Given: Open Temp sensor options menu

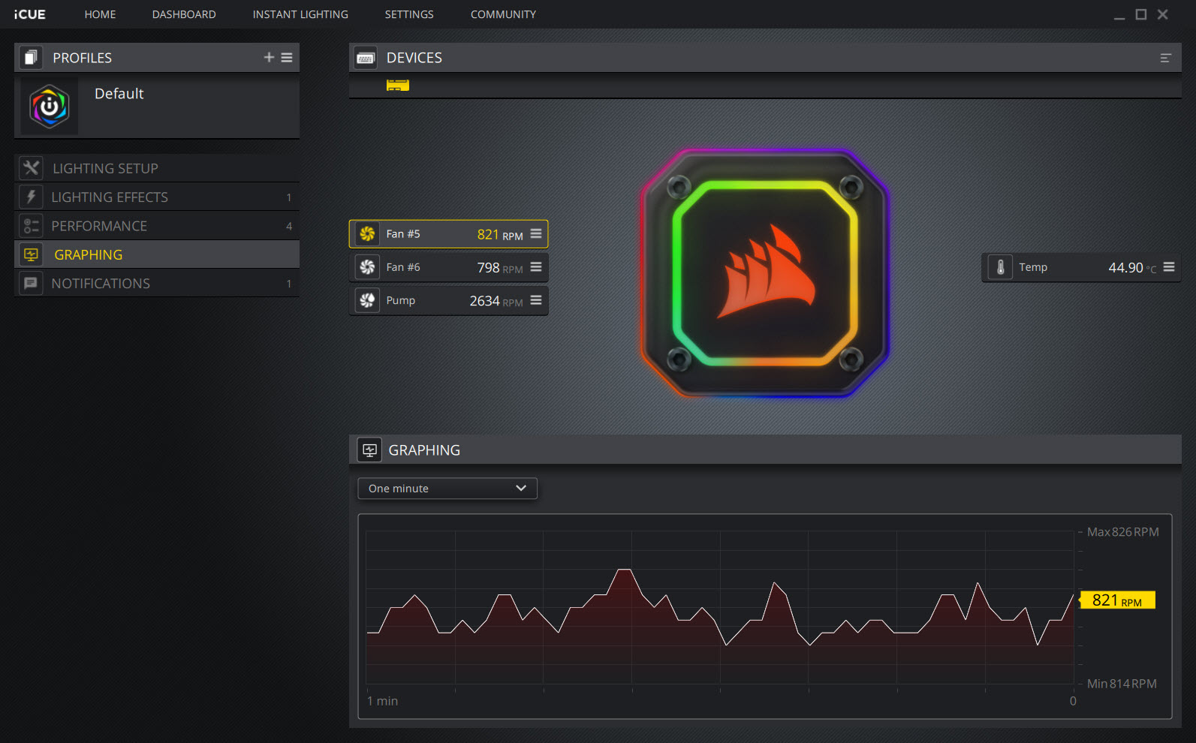Looking at the screenshot, I should 1169,266.
